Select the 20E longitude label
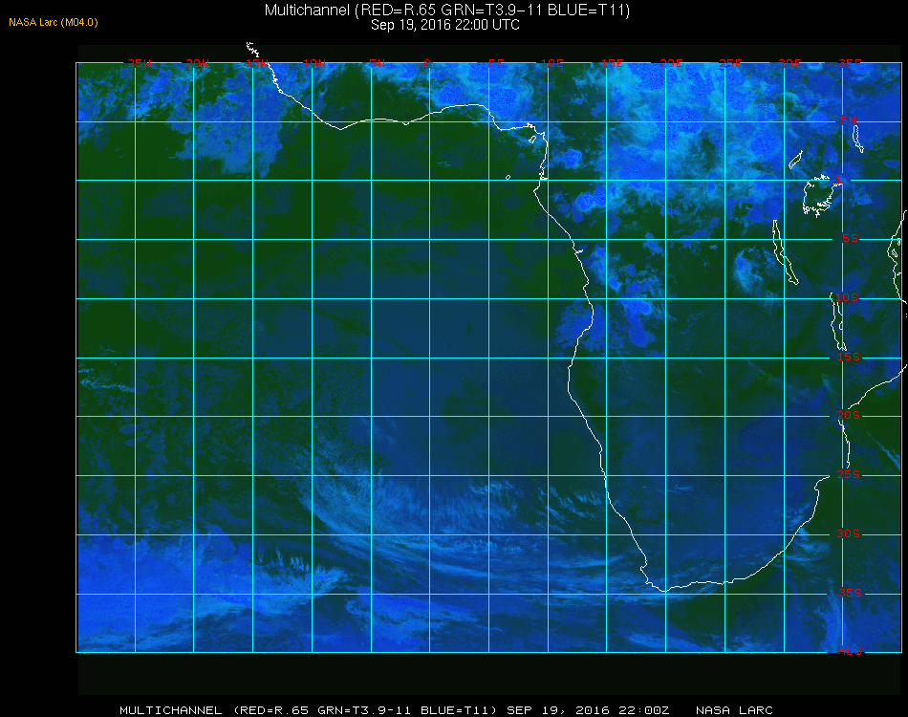The width and height of the screenshot is (908, 717). [x=672, y=63]
